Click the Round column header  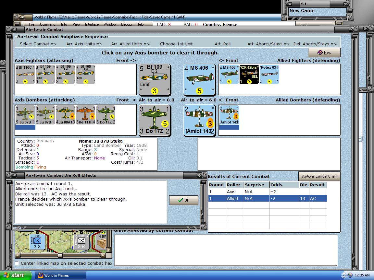coord(217,185)
